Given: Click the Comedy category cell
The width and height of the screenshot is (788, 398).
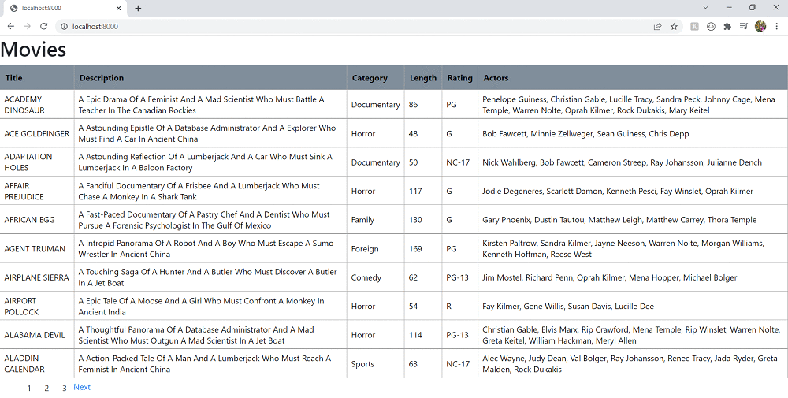Looking at the screenshot, I should 375,277.
